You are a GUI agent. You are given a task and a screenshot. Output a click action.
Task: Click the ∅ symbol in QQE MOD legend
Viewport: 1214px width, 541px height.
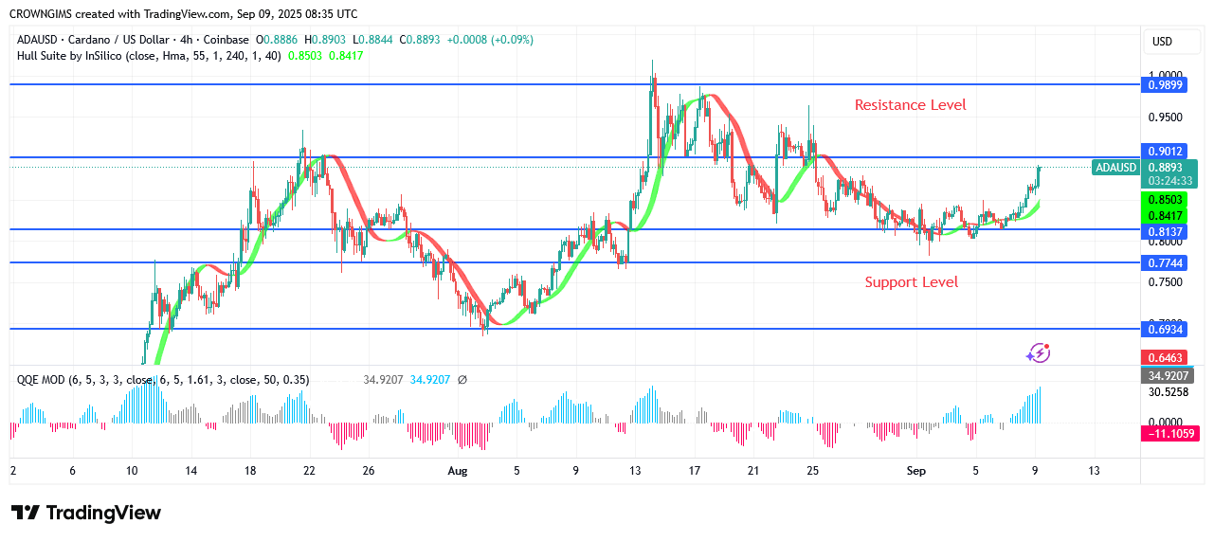(x=462, y=380)
